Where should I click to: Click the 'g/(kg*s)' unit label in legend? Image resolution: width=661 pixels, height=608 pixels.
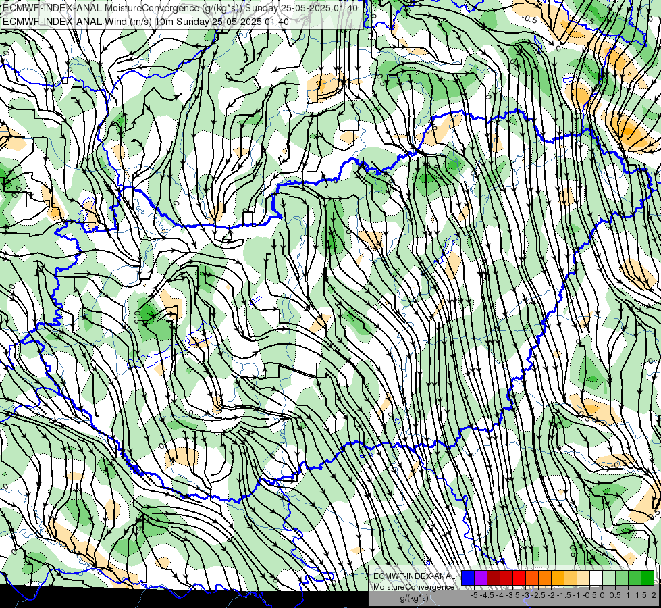[414, 598]
